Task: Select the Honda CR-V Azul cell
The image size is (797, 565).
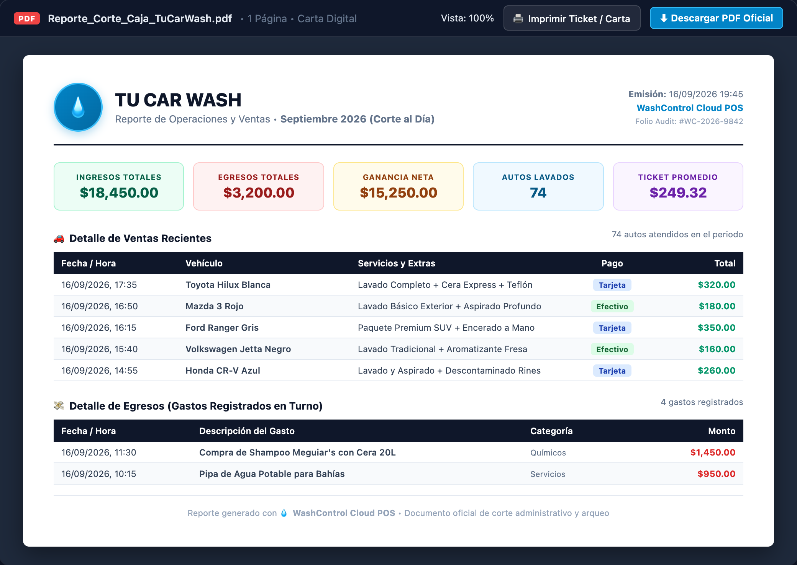Action: [x=223, y=371]
